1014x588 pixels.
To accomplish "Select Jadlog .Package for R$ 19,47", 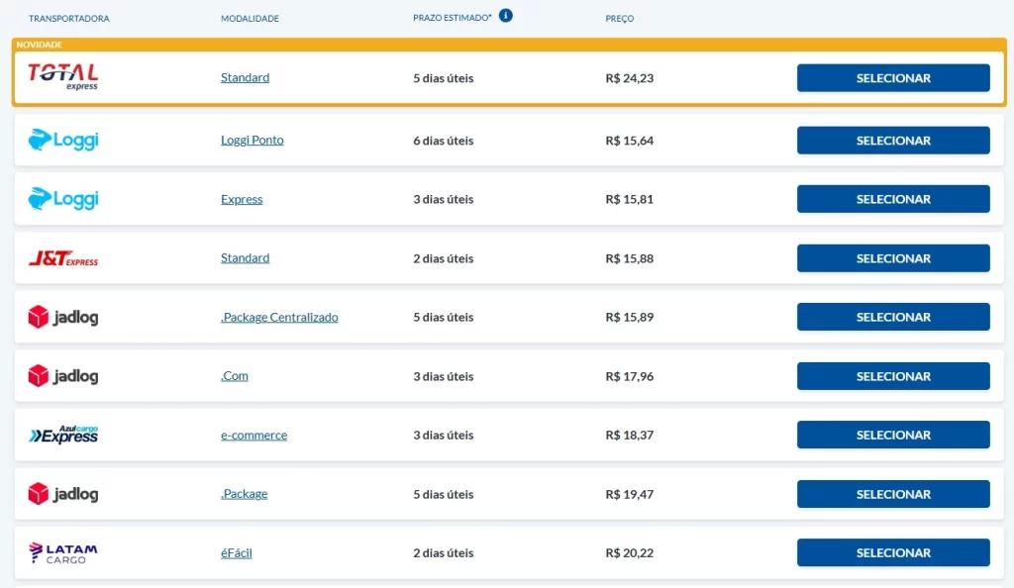I will (x=893, y=494).
